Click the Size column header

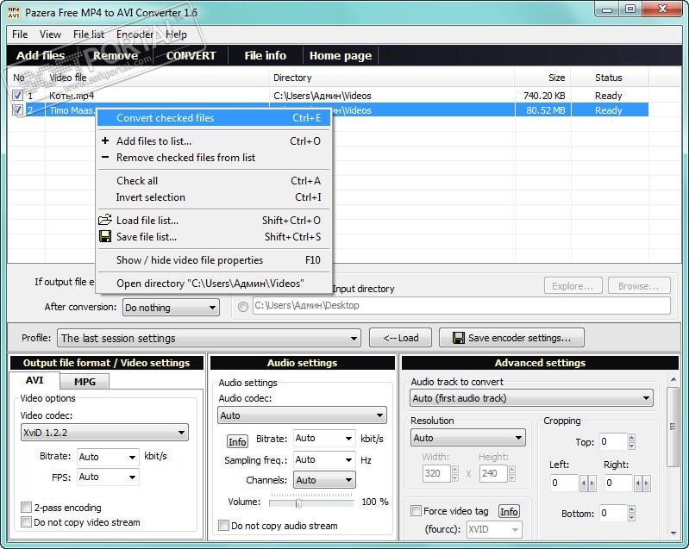tap(543, 78)
